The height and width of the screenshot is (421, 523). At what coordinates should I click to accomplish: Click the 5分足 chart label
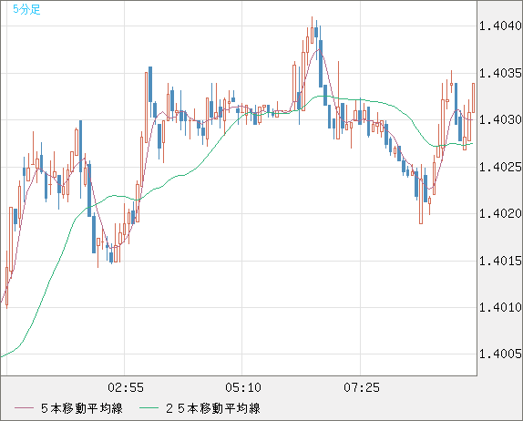(x=26, y=9)
